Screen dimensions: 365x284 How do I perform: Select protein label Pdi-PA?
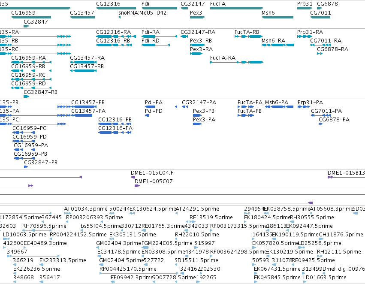154,103
